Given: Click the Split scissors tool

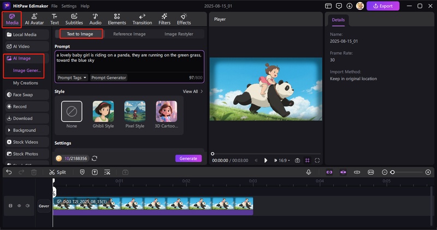Looking at the screenshot, I should [57, 172].
